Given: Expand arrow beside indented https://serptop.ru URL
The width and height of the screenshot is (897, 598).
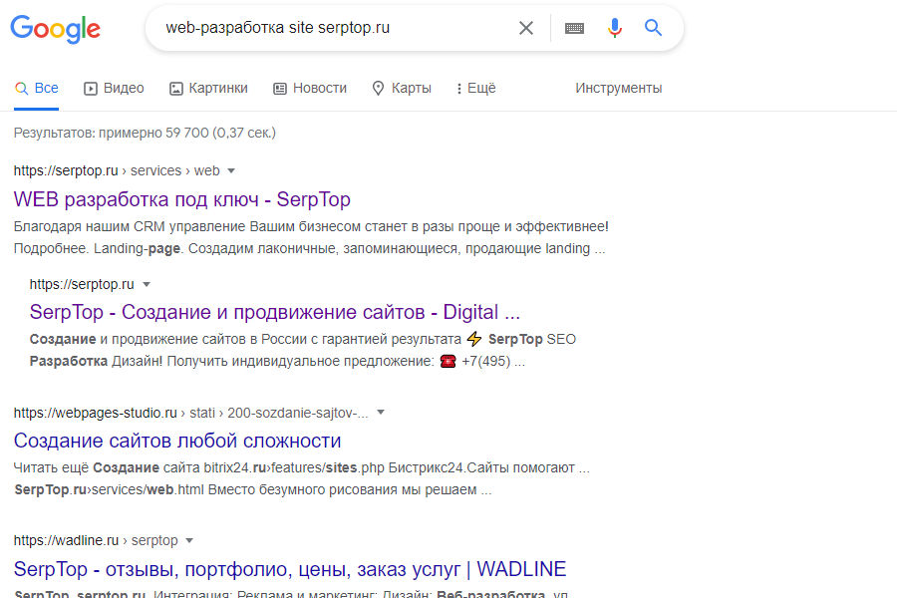Looking at the screenshot, I should click(x=146, y=284).
